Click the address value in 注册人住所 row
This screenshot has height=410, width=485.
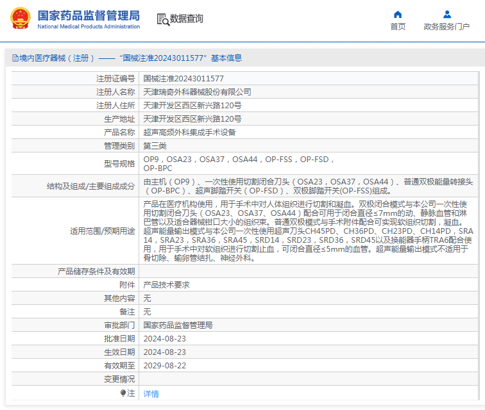pos(192,105)
